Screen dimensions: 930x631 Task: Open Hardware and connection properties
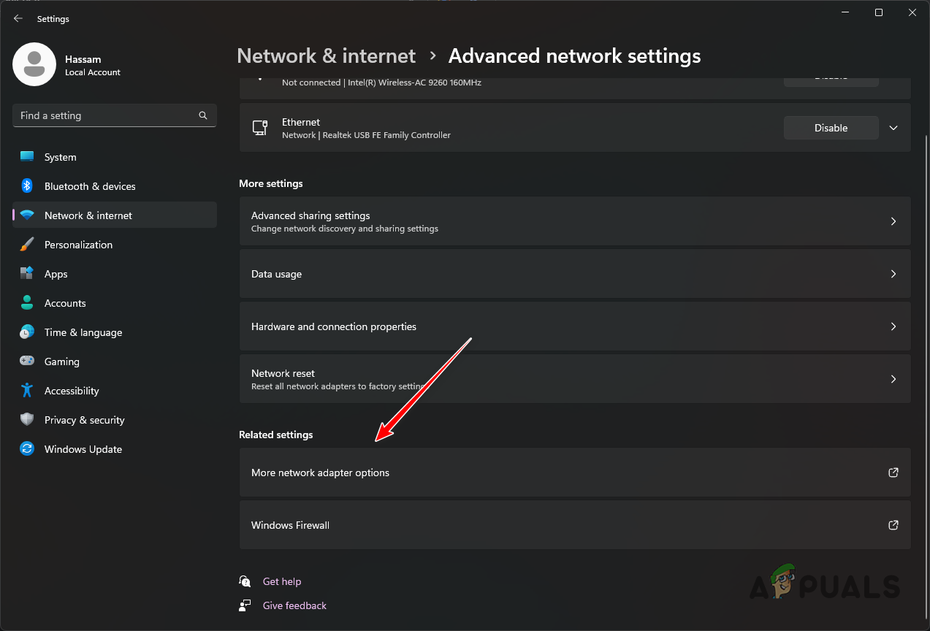pyautogui.click(x=574, y=326)
